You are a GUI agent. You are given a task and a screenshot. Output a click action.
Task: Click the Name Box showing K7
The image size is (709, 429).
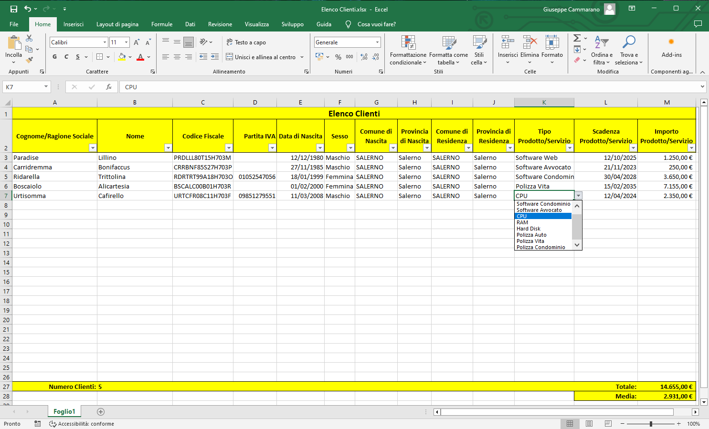pyautogui.click(x=26, y=87)
